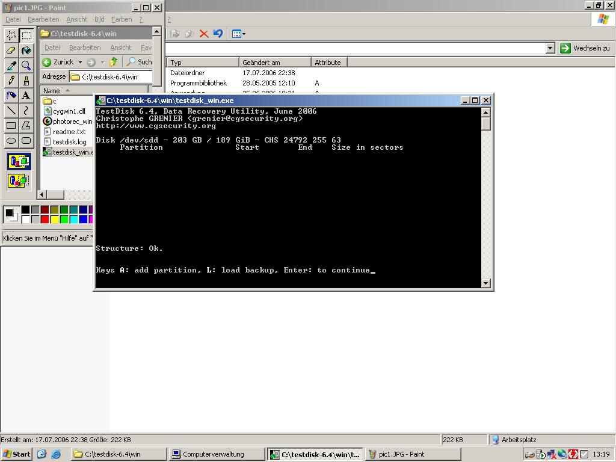The image size is (616, 462).
Task: Pick the dark green swatch in top row
Action: point(64,210)
